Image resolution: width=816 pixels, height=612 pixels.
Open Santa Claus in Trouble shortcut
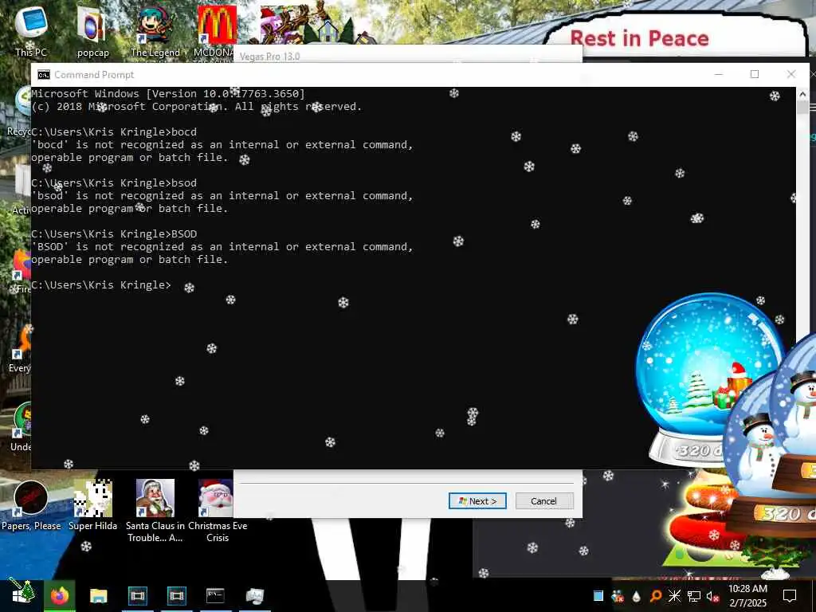tap(155, 510)
